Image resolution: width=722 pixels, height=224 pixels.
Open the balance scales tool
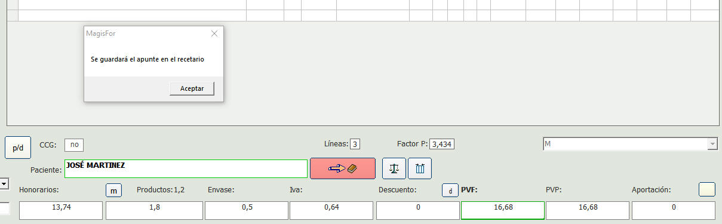(x=394, y=168)
